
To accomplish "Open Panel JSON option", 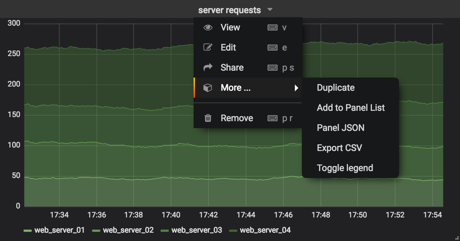I will pyautogui.click(x=340, y=128).
